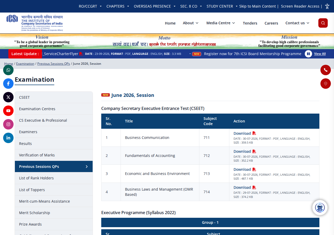The image size is (334, 235).
Task: Select Previous Sessions QPs in sidebar
Action: tap(54, 167)
